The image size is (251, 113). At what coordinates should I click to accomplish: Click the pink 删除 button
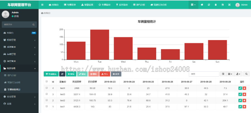[x=93, y=74]
